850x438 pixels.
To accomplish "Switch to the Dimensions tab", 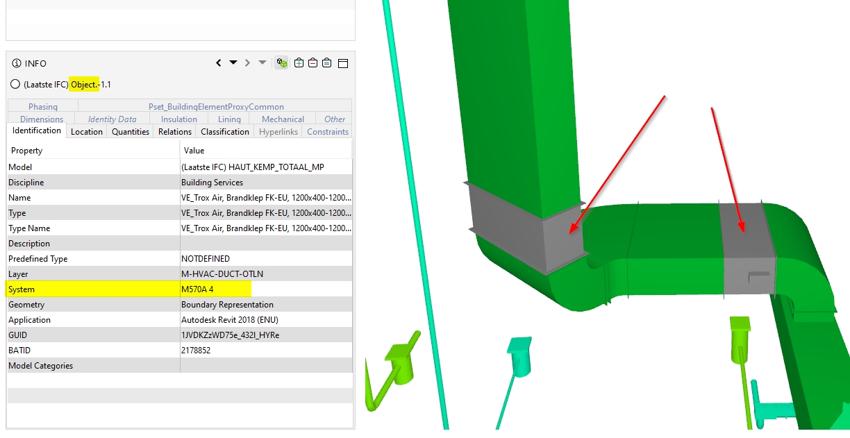I will (x=42, y=119).
